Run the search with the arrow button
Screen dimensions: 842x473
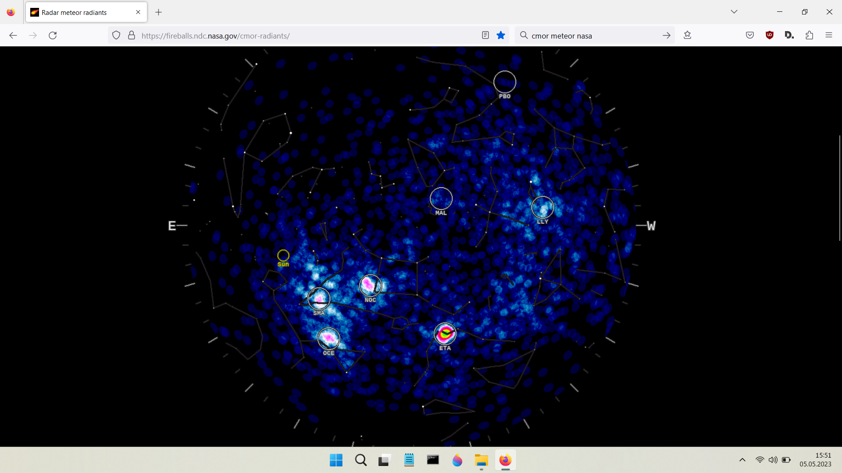[x=666, y=35]
